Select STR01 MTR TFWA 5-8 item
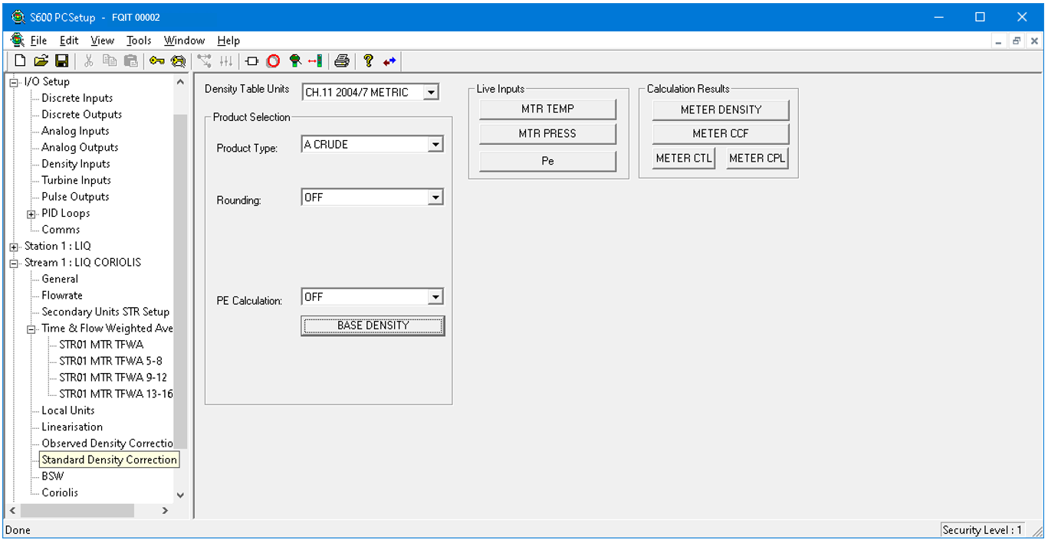The height and width of the screenshot is (543, 1048). (x=110, y=361)
